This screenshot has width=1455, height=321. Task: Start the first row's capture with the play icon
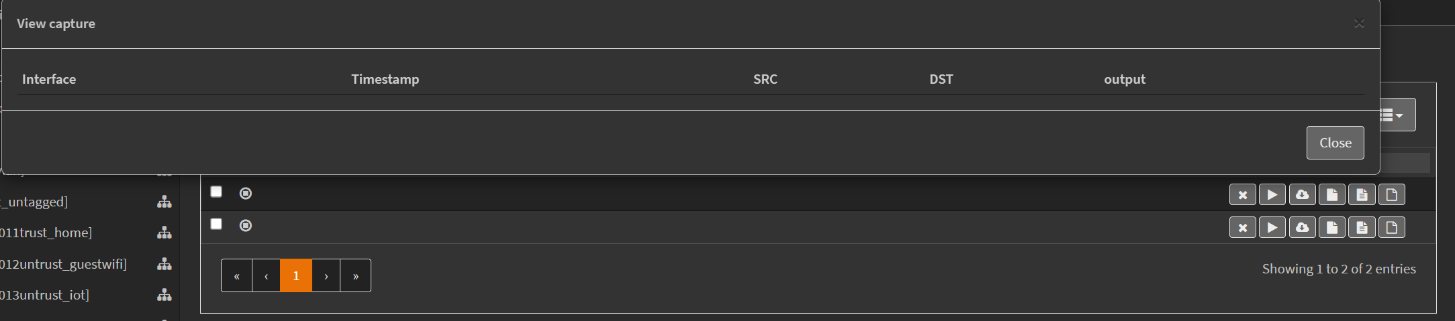1272,195
